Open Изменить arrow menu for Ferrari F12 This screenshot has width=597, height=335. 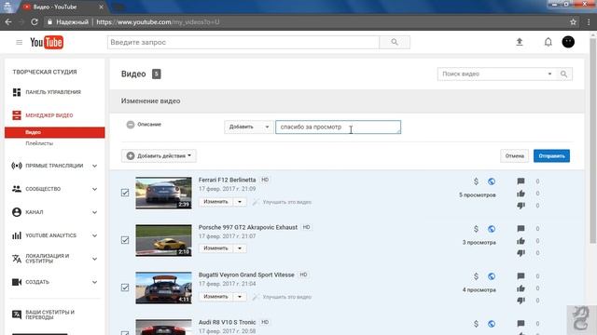240,202
